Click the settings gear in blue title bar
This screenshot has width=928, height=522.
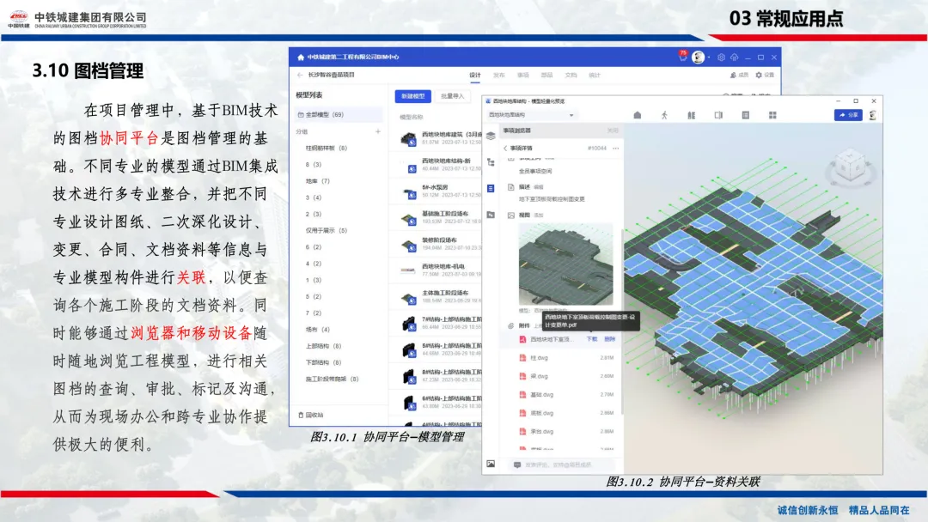click(721, 58)
